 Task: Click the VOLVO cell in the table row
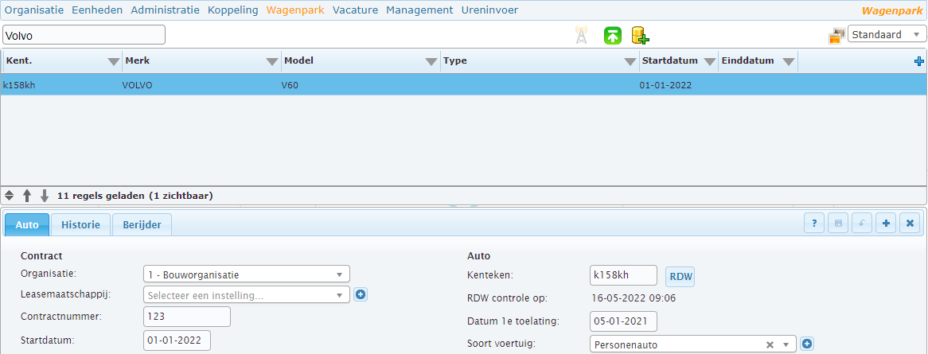[x=138, y=84]
